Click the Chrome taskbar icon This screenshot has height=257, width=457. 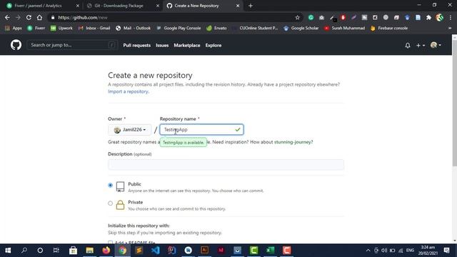coord(123,251)
